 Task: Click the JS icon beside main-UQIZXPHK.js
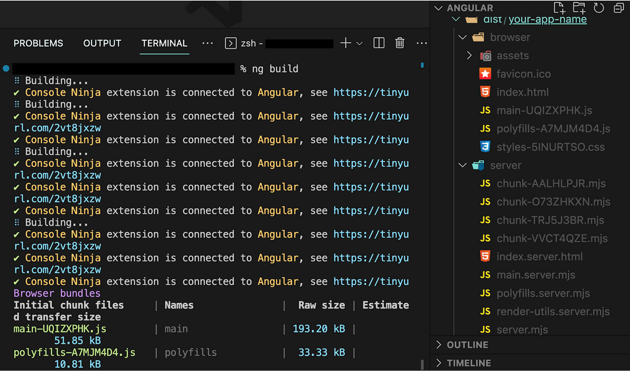tap(485, 111)
